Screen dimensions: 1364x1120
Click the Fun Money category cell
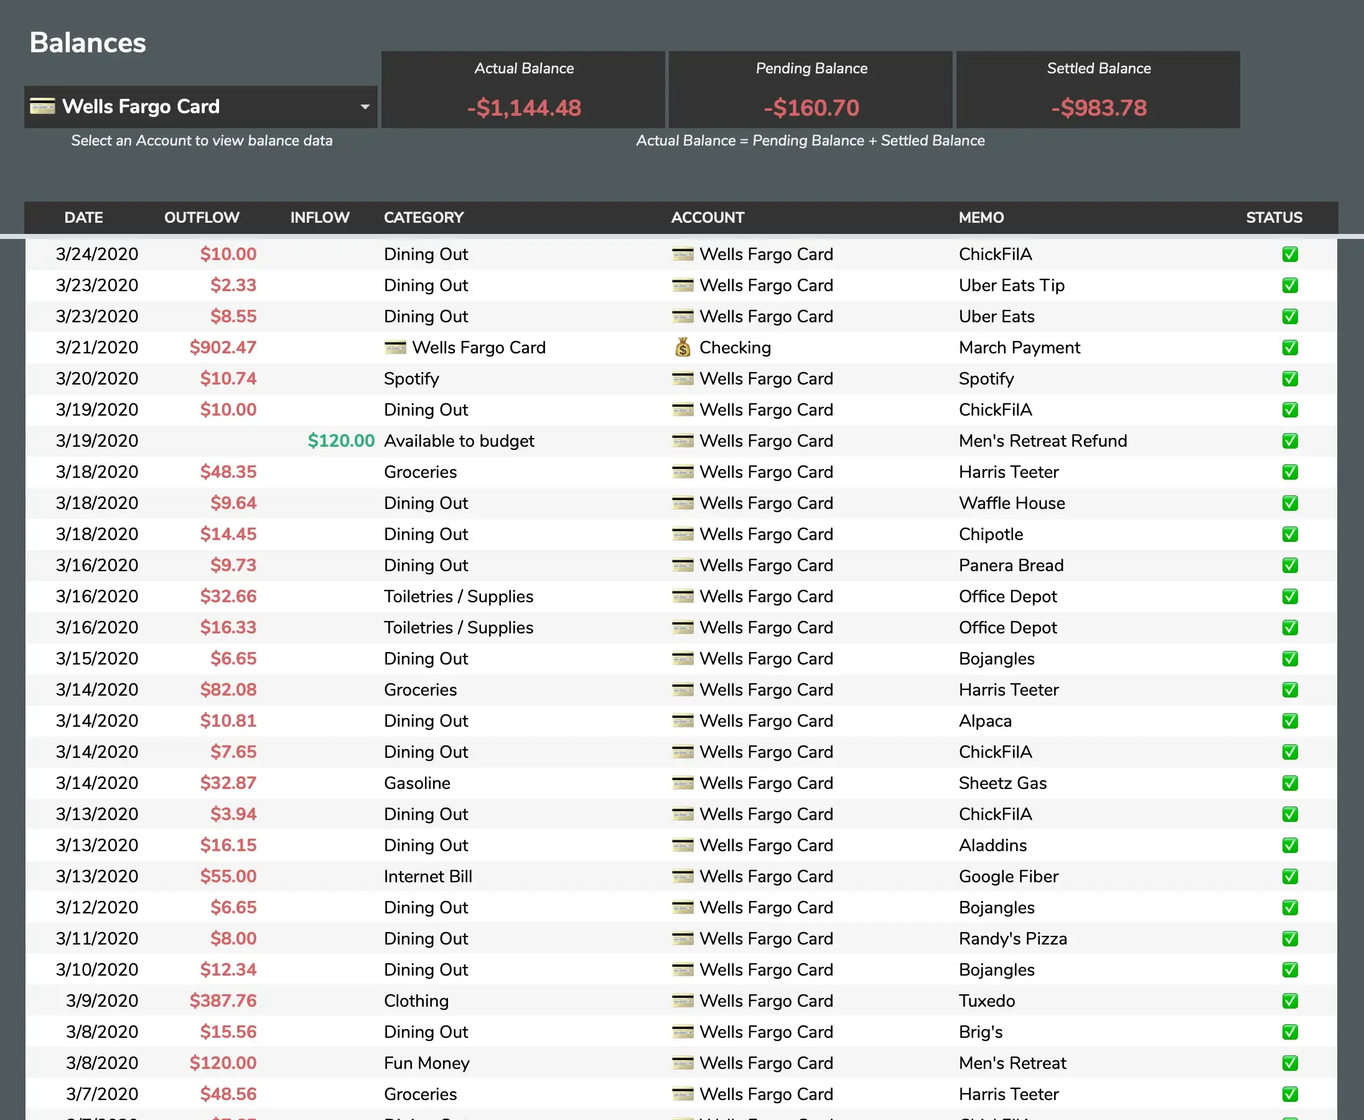[426, 1063]
